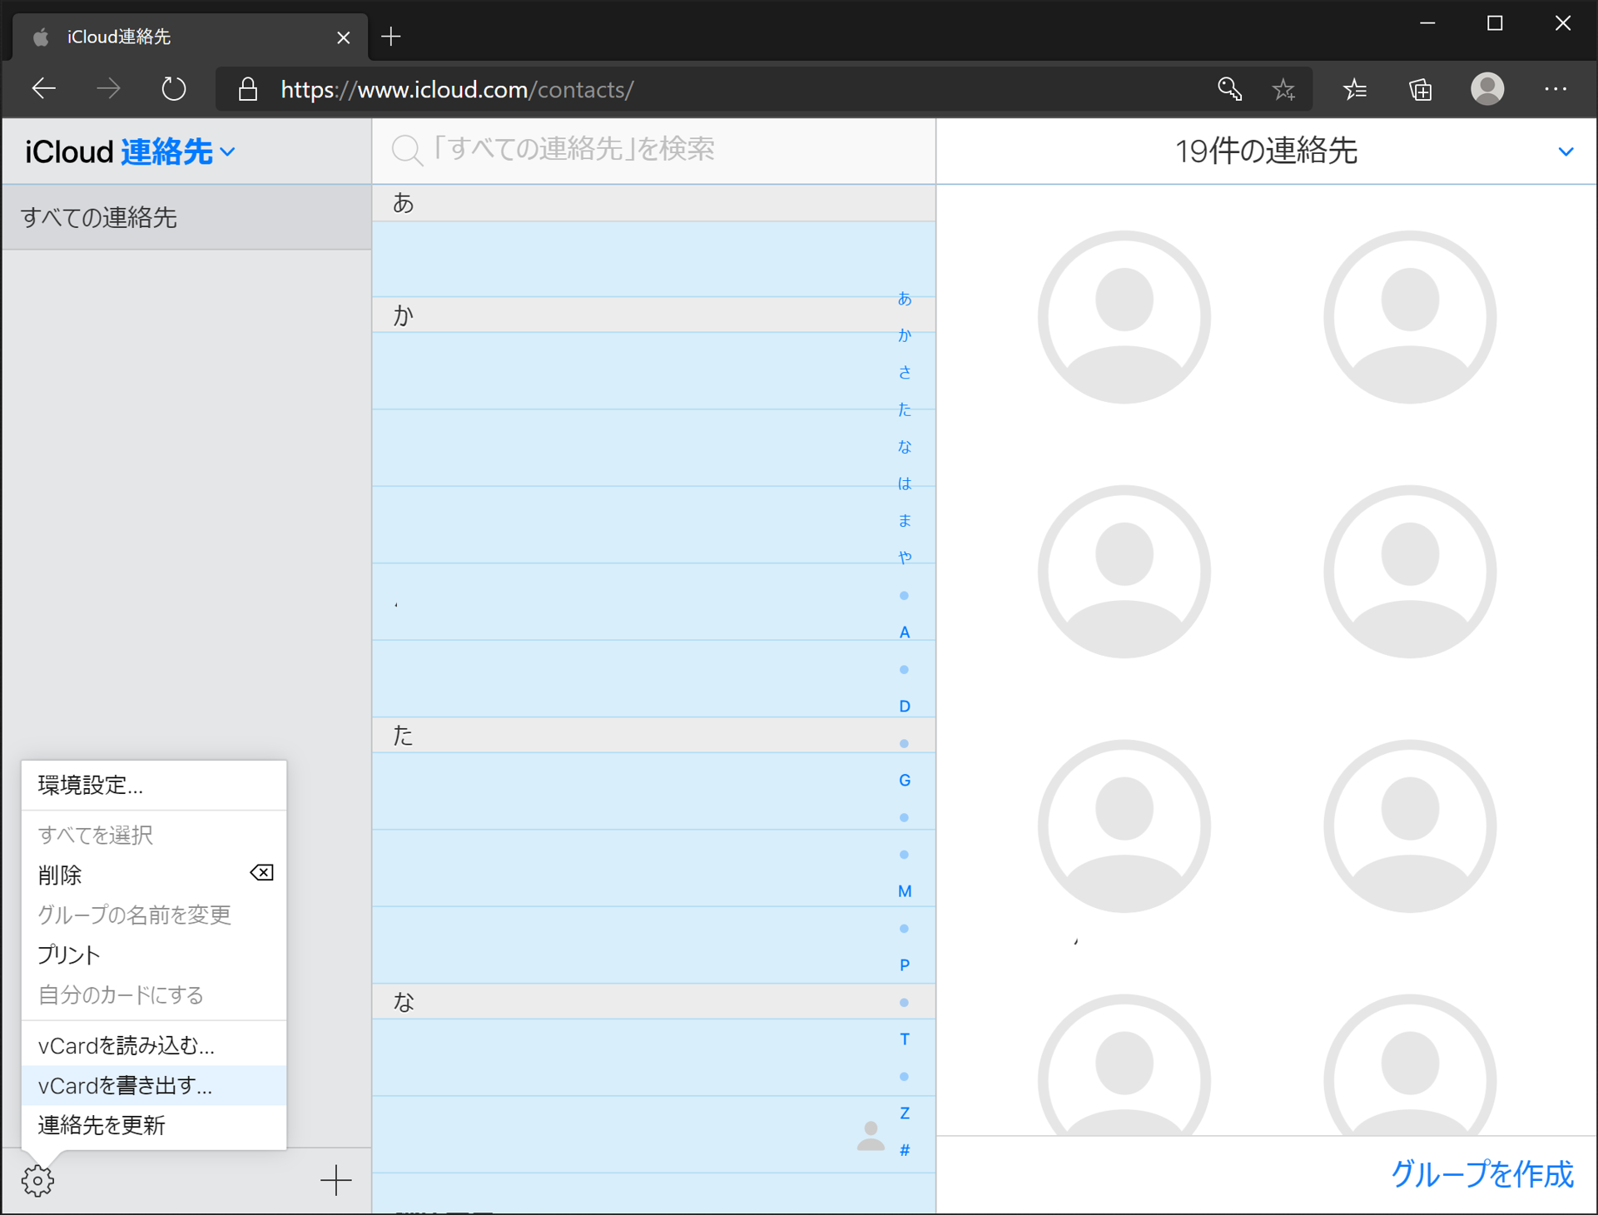Image resolution: width=1598 pixels, height=1215 pixels.
Task: Click グループを作成 link
Action: click(x=1481, y=1176)
